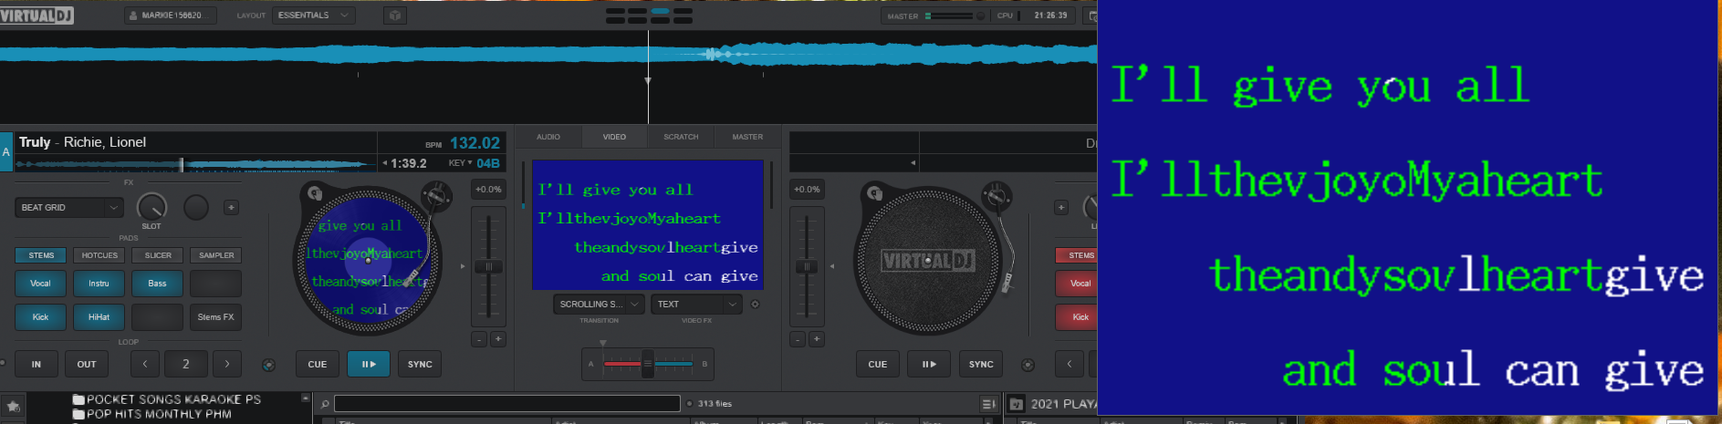Adjust the master level meter
Viewport: 1722px width, 424px height.
tap(949, 16)
